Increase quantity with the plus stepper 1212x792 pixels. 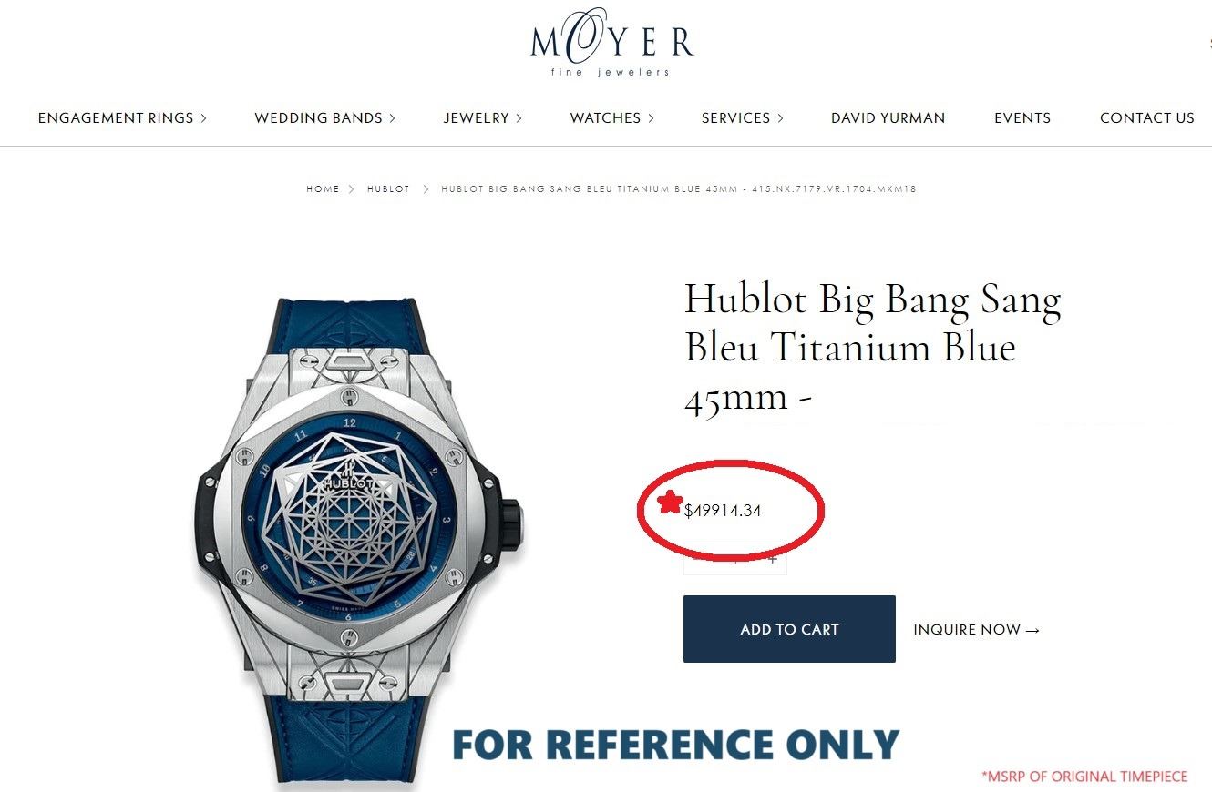coord(772,560)
